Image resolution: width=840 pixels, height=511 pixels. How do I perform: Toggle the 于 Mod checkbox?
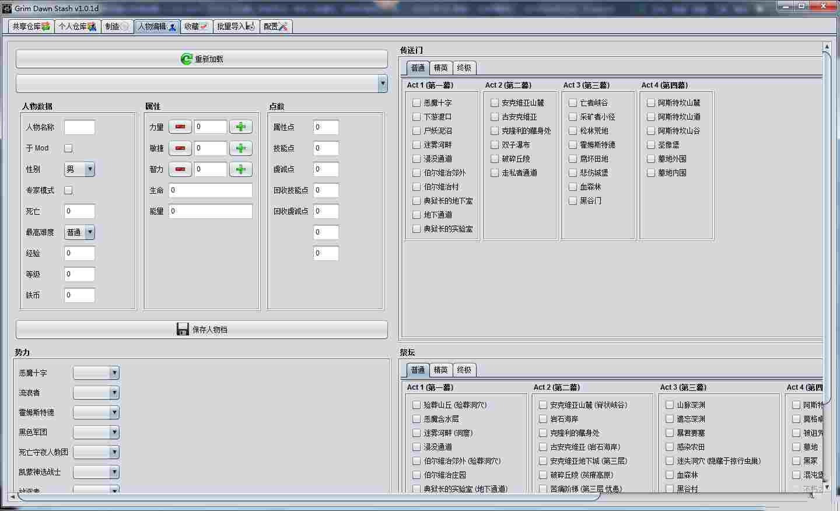pyautogui.click(x=68, y=148)
